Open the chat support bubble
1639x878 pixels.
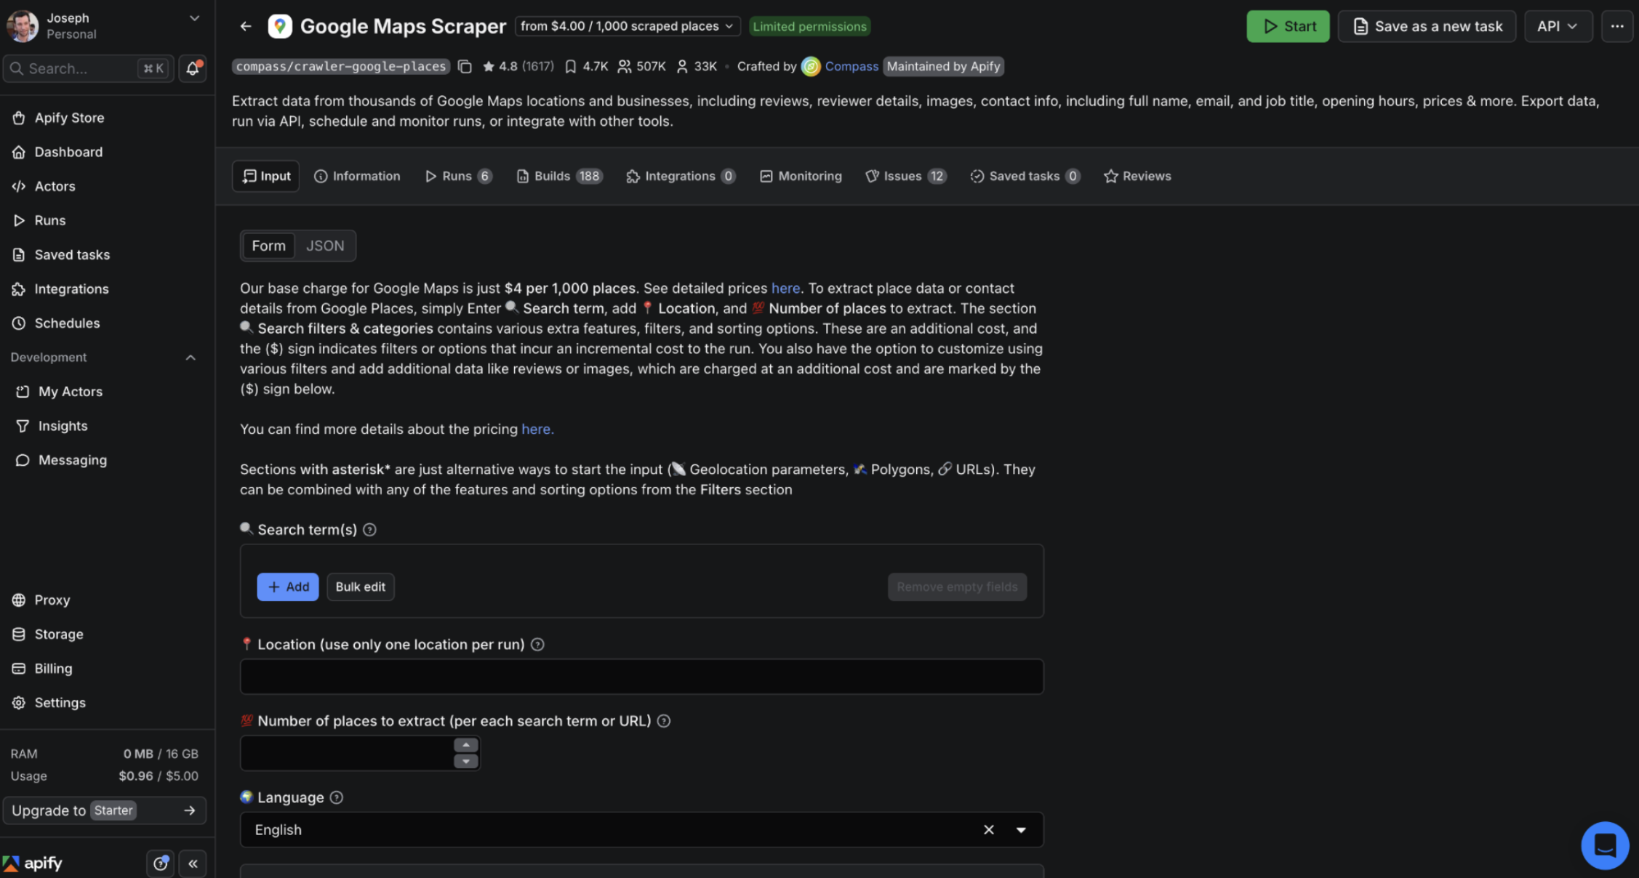pyautogui.click(x=1605, y=845)
